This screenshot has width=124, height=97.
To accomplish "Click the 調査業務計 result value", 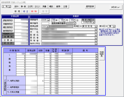I will (21, 21).
